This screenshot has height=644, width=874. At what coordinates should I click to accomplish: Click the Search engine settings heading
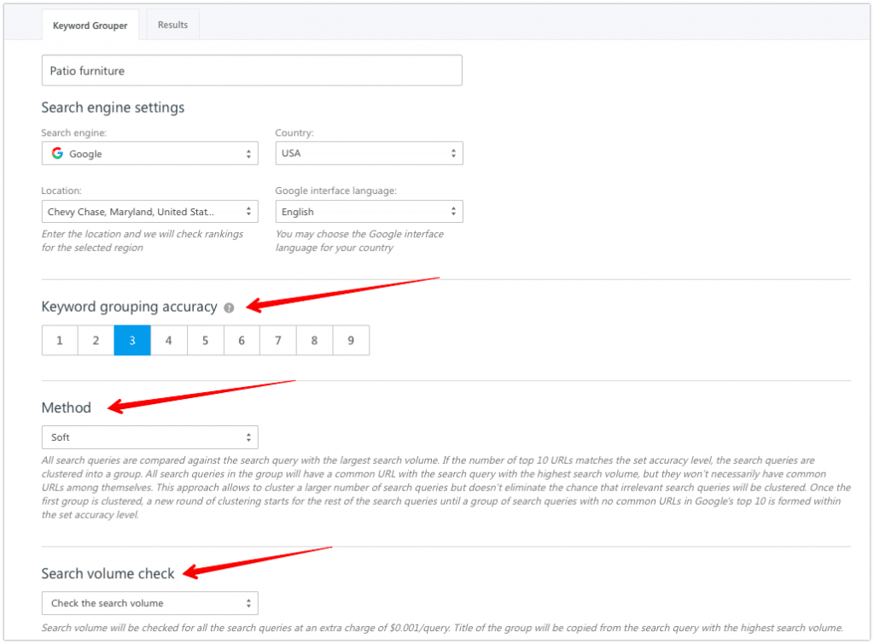tap(113, 108)
